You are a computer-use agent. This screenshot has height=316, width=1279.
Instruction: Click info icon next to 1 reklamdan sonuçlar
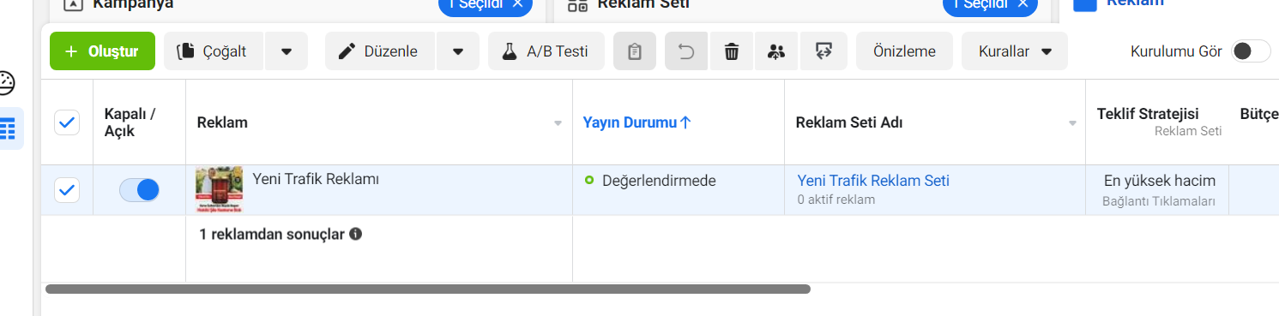(x=355, y=233)
